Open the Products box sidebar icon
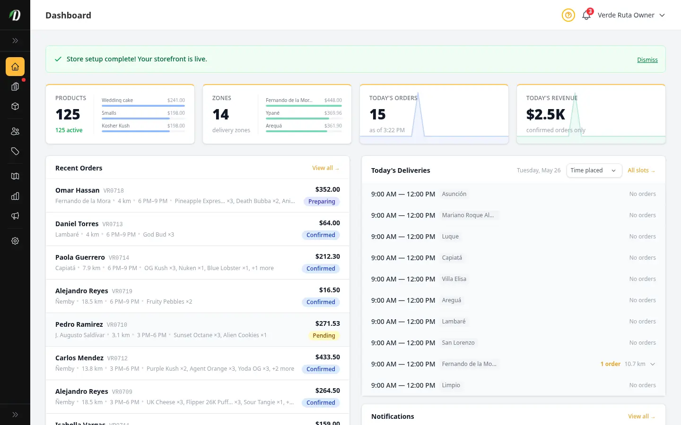681x425 pixels. 15,106
